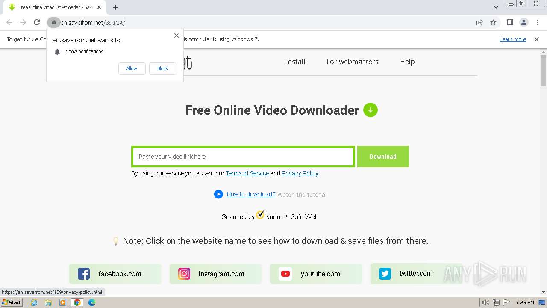Launch Microsoft Edge from the taskbar
The width and height of the screenshot is (547, 308).
(92, 302)
